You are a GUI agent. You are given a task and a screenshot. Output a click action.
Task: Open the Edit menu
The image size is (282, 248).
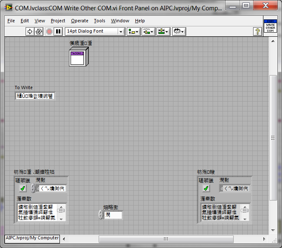25,21
